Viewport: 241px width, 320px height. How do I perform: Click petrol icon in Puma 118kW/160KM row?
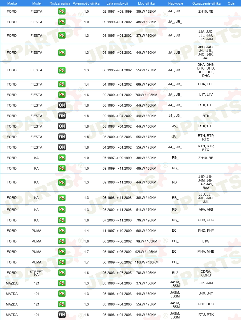click(x=62, y=262)
